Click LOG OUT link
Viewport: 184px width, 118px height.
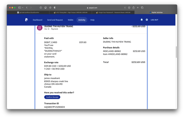pos(154,20)
